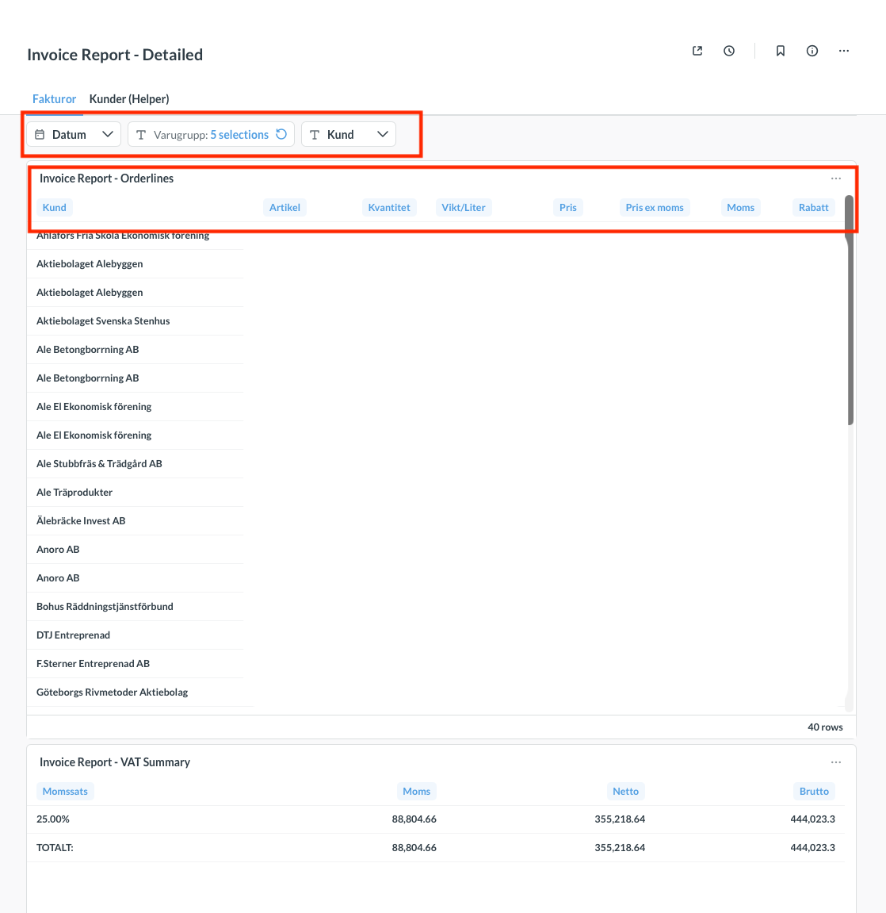Open the dashboard ellipsis menu
Screen dimensions: 886x913
[x=844, y=51]
